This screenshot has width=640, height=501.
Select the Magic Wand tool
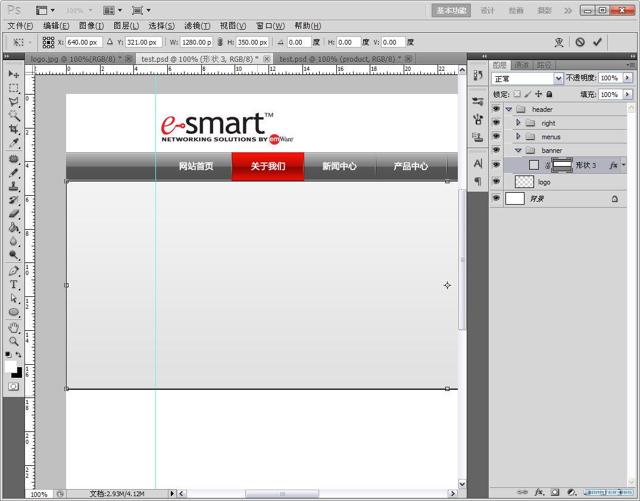click(14, 115)
